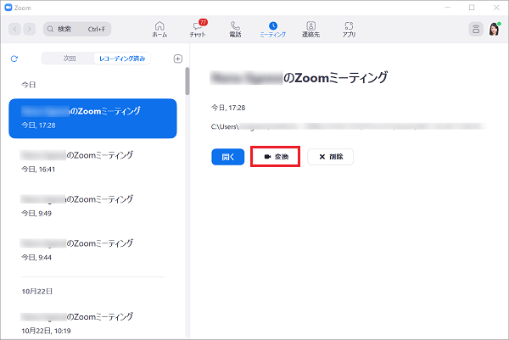Select the meeting from 10月22日 10:19
The width and height of the screenshot is (509, 340).
click(92, 323)
